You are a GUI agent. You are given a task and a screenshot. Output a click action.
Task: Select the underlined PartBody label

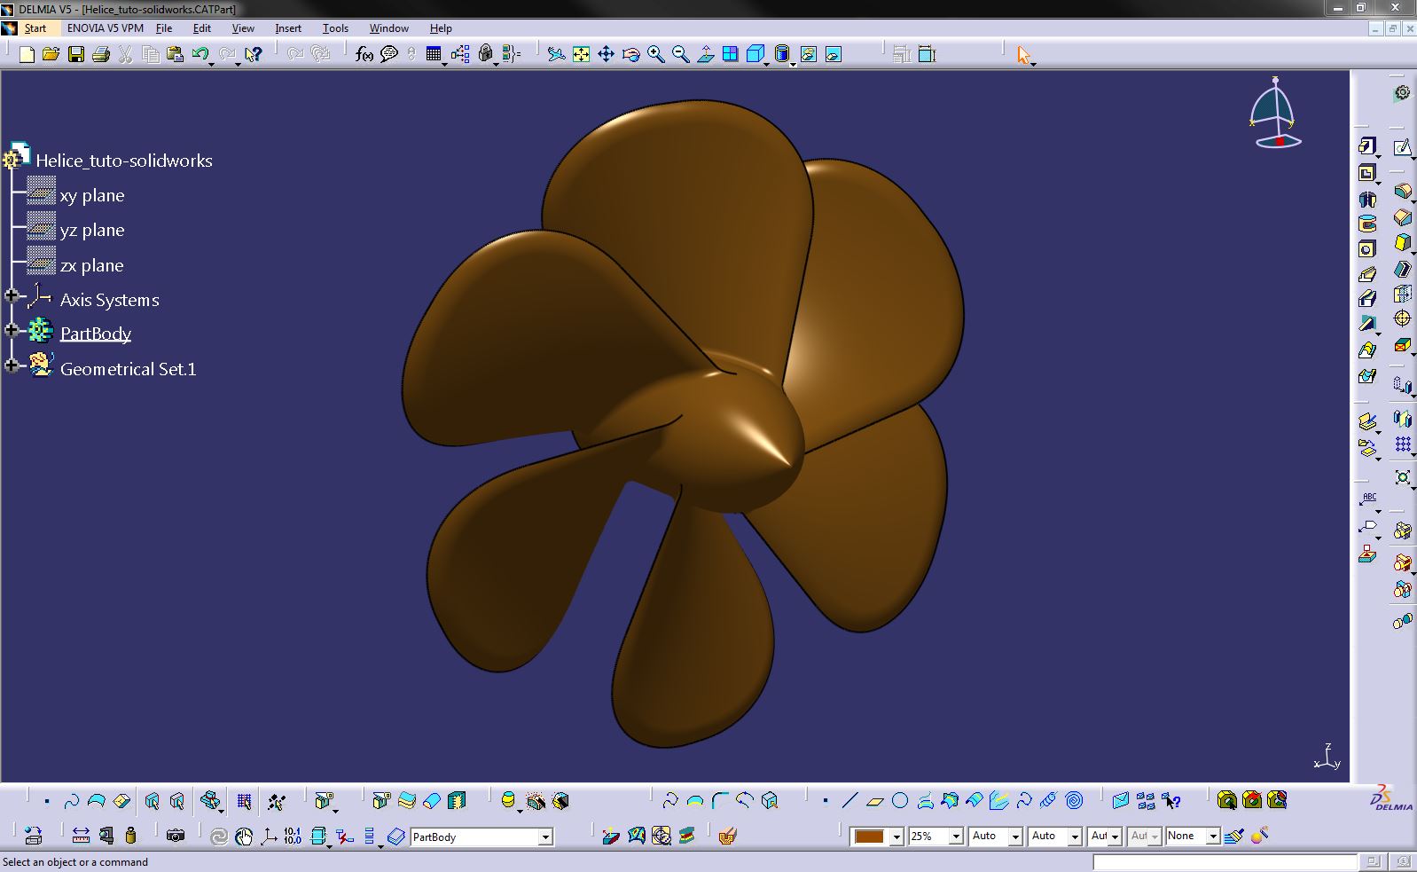[x=96, y=334]
